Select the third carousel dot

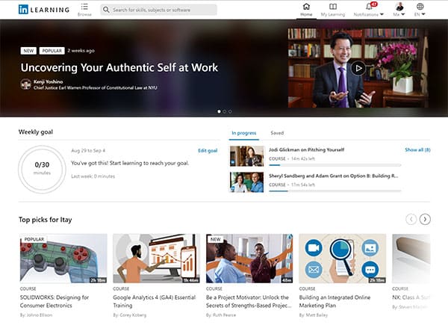tap(230, 111)
